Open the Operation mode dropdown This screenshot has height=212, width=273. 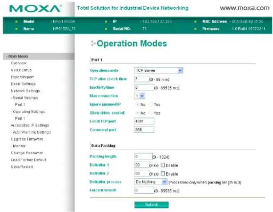[158, 70]
